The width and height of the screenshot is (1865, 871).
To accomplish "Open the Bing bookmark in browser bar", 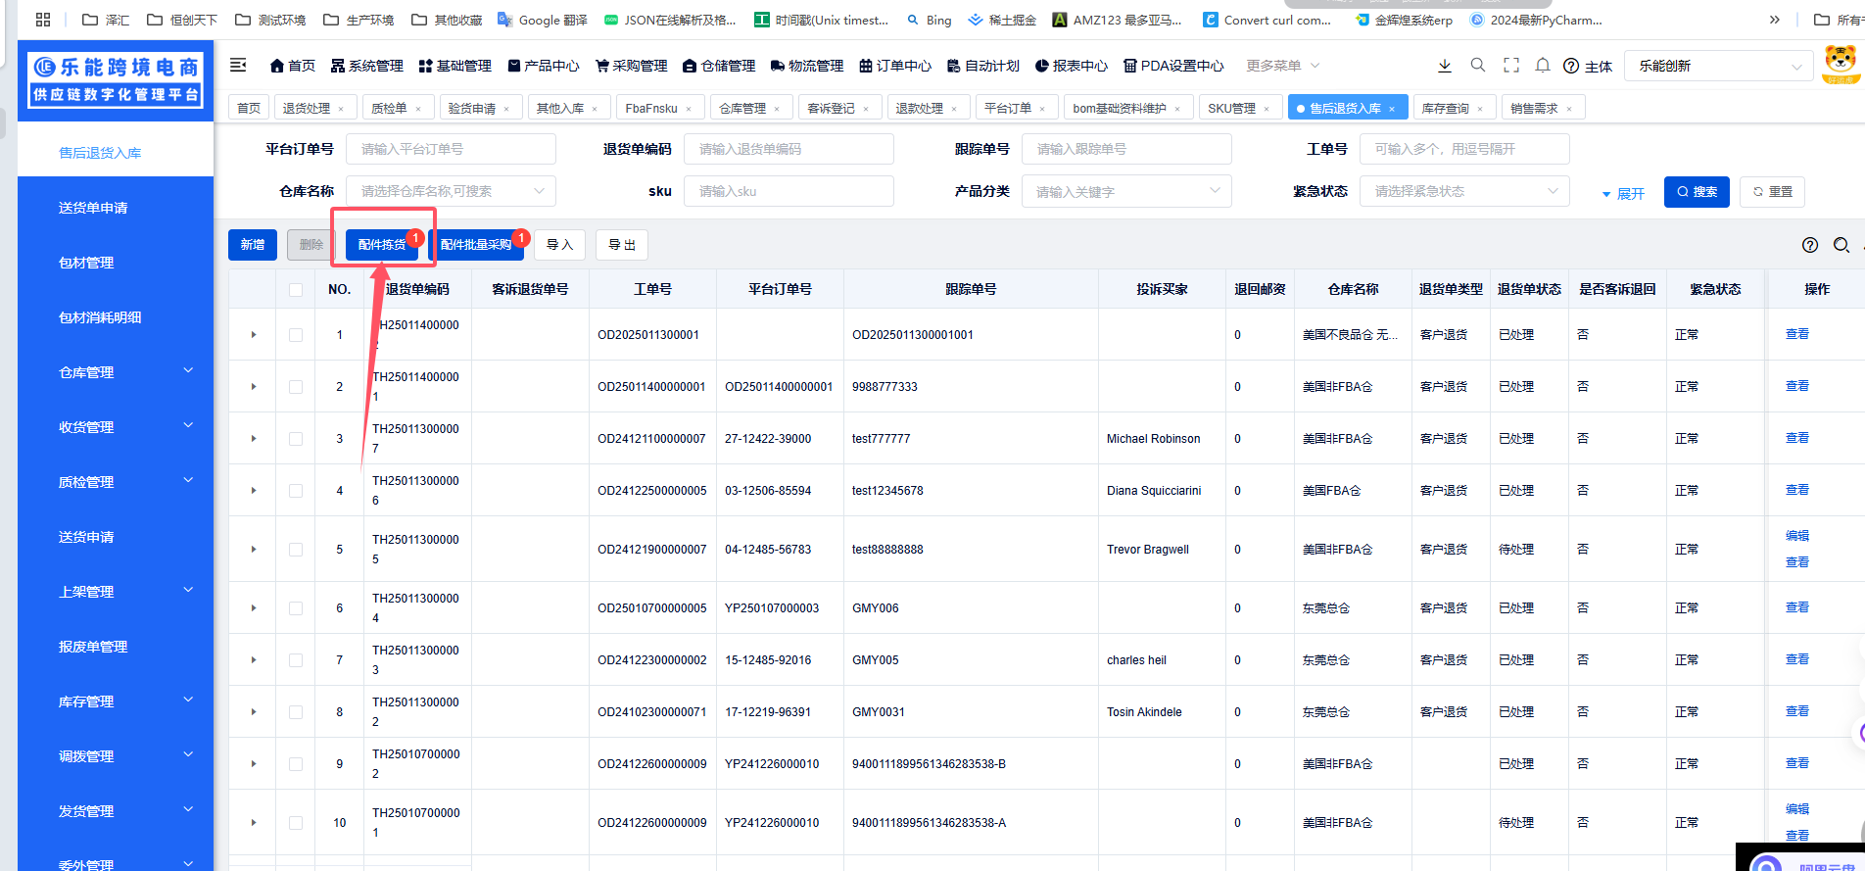I will pos(929,20).
